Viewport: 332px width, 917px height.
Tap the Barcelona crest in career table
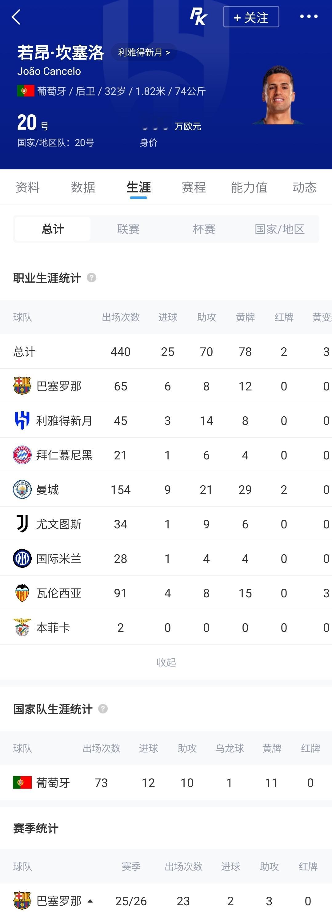[22, 386]
